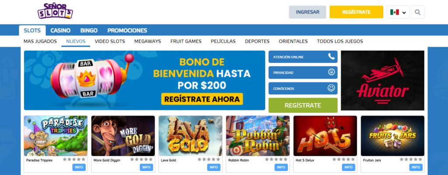Click the lock icon beside Privacidad
Viewport: 448px width, 175px height.
tap(331, 72)
